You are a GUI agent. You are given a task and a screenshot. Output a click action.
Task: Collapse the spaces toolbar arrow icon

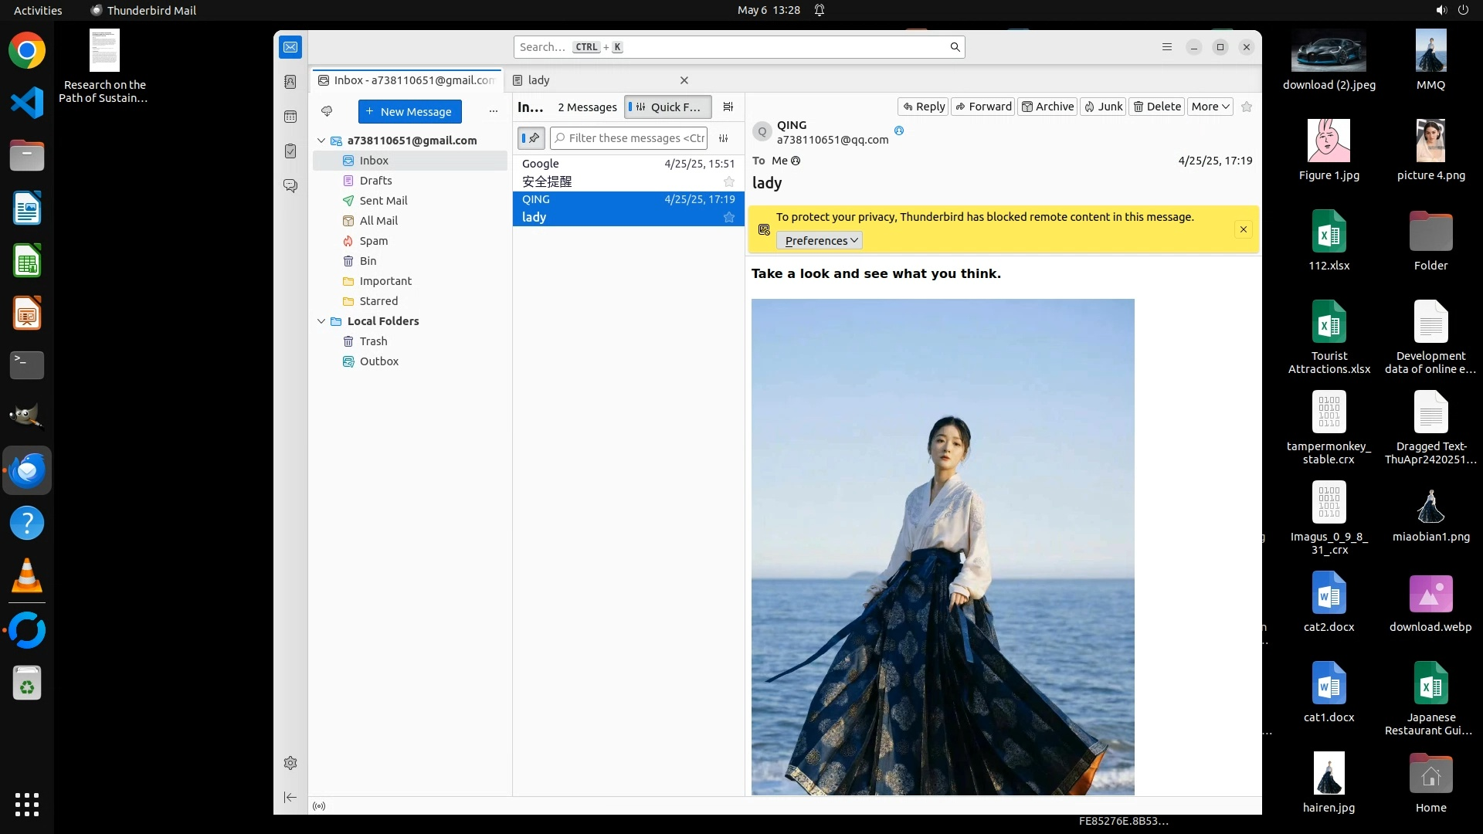coord(290,797)
